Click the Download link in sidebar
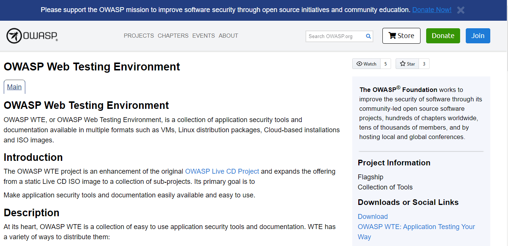508x246 pixels. tap(373, 217)
